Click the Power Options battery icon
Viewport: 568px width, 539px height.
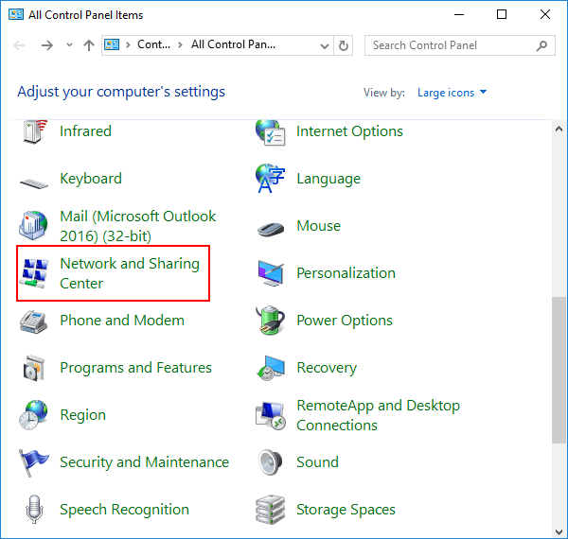[270, 321]
